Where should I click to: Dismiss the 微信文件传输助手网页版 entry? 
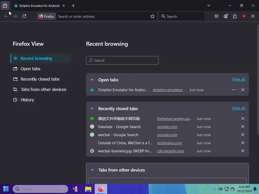pos(243,119)
